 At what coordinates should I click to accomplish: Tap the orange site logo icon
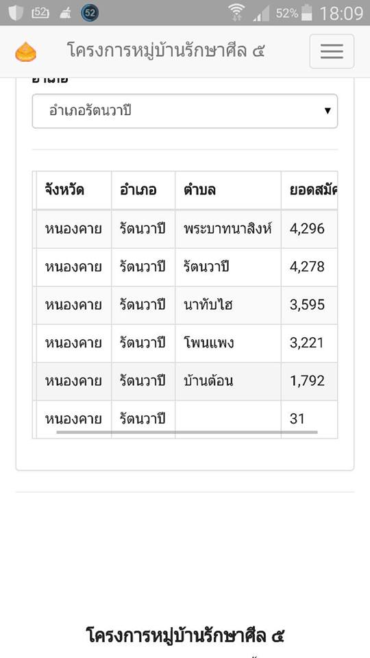point(25,52)
